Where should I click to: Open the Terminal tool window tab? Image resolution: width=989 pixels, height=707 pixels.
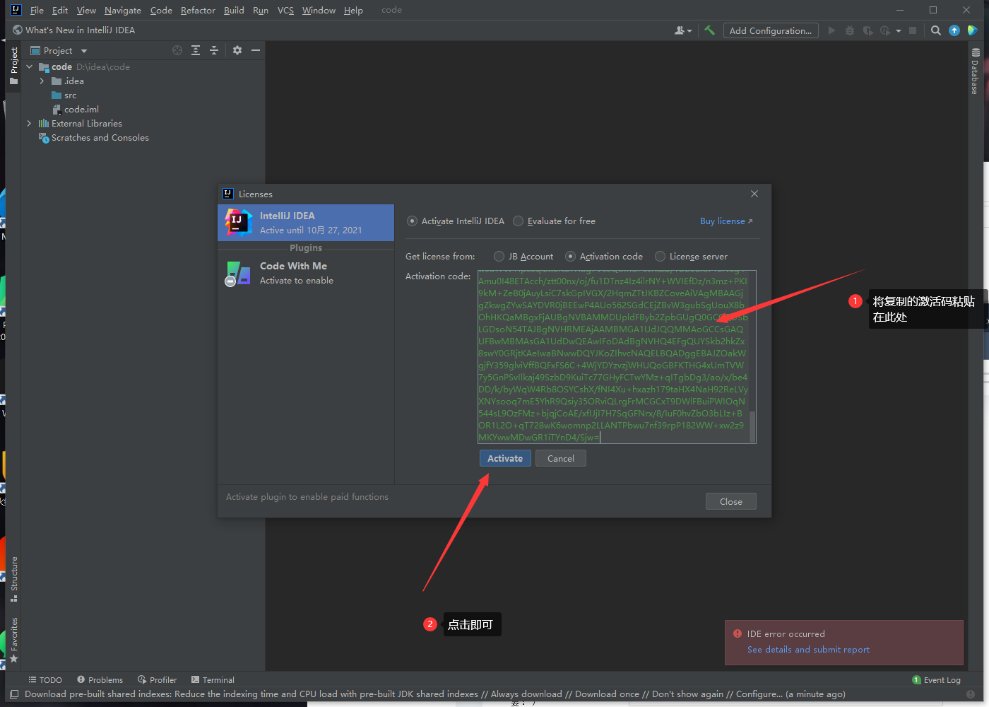213,680
